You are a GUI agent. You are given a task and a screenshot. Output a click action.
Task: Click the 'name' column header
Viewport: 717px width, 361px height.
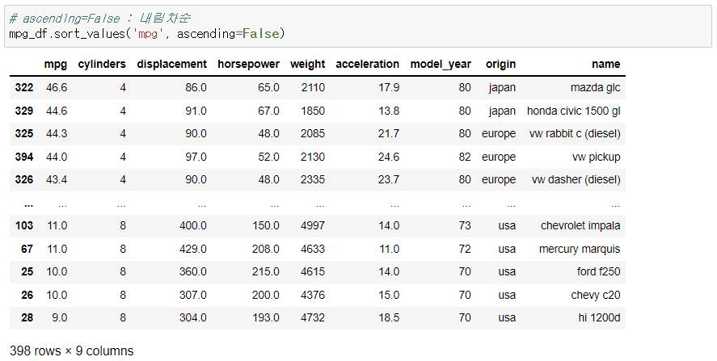(x=606, y=65)
